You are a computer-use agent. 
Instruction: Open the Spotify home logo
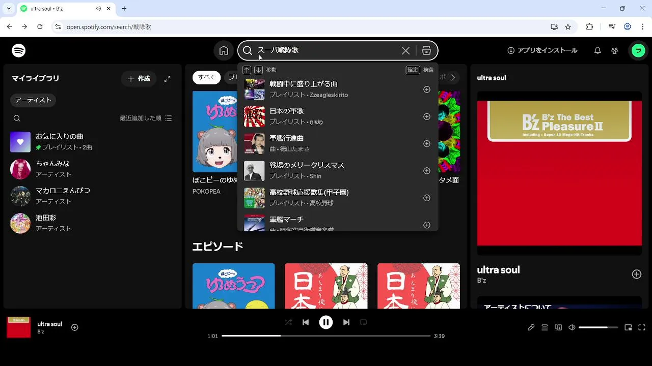click(x=19, y=50)
